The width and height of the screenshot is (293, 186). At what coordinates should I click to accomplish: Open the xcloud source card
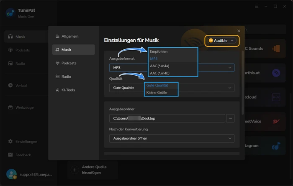(x=265, y=97)
